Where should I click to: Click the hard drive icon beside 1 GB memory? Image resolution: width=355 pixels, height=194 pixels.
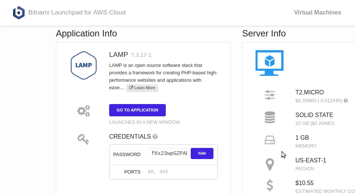[270, 140]
